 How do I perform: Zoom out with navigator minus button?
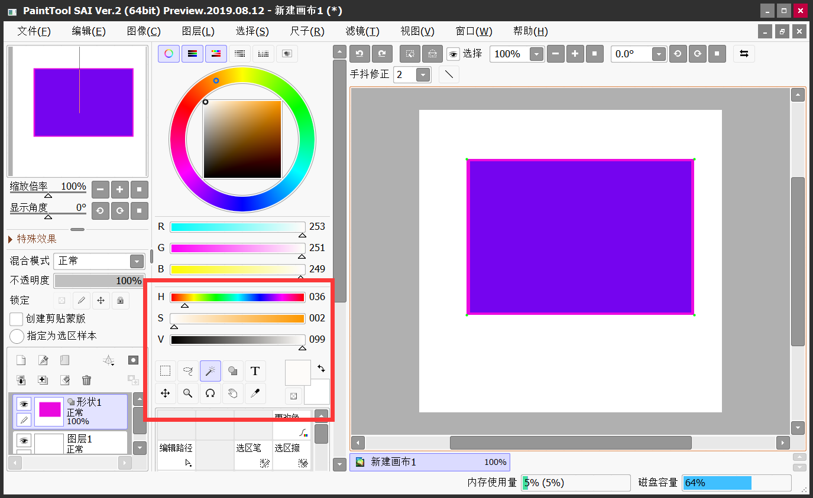tap(101, 190)
